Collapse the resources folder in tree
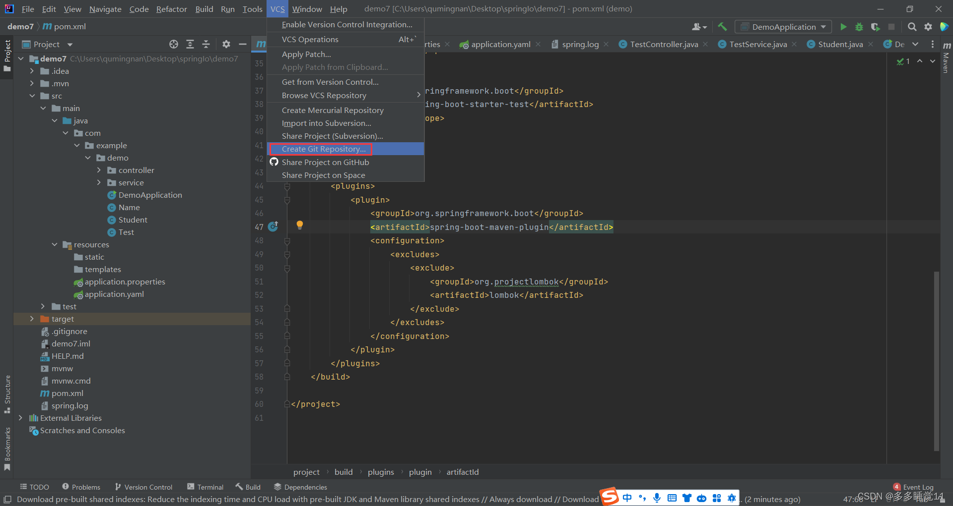The height and width of the screenshot is (506, 953). pyautogui.click(x=55, y=244)
